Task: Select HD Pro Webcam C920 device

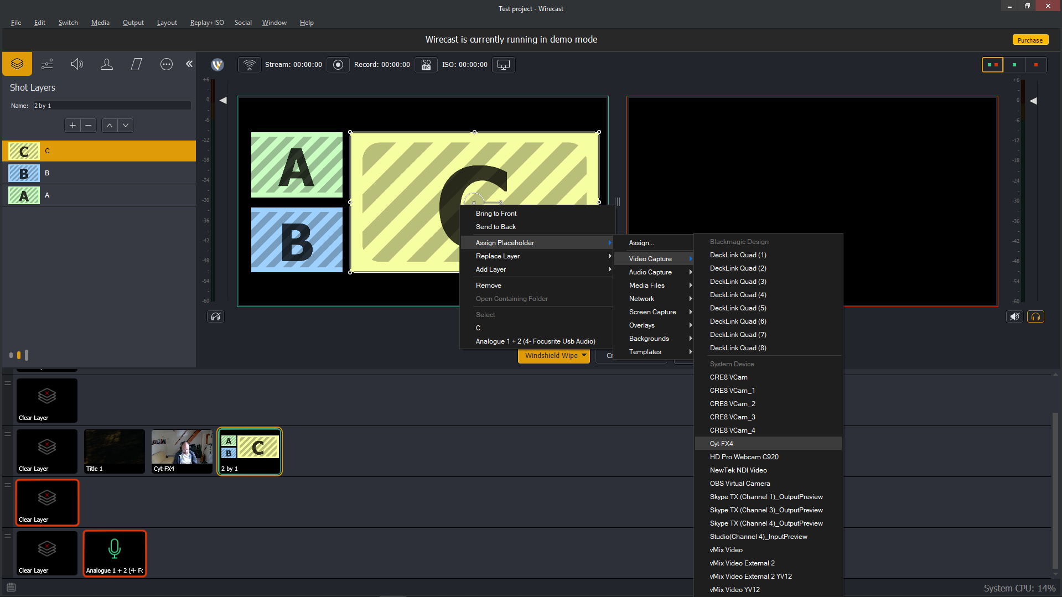Action: click(x=768, y=457)
